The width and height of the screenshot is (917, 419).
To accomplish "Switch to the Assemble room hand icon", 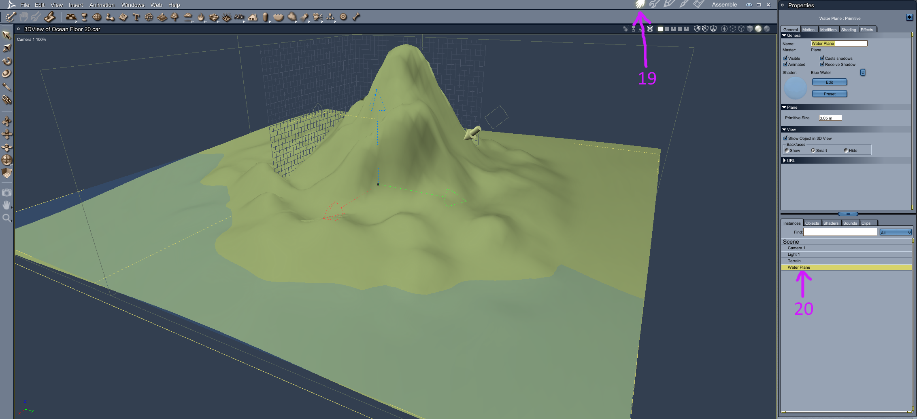I will click(640, 4).
